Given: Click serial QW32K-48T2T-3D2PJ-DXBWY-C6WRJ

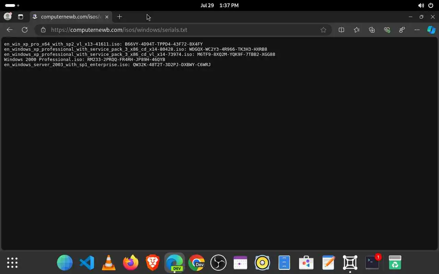Looking at the screenshot, I should click(x=172, y=65).
